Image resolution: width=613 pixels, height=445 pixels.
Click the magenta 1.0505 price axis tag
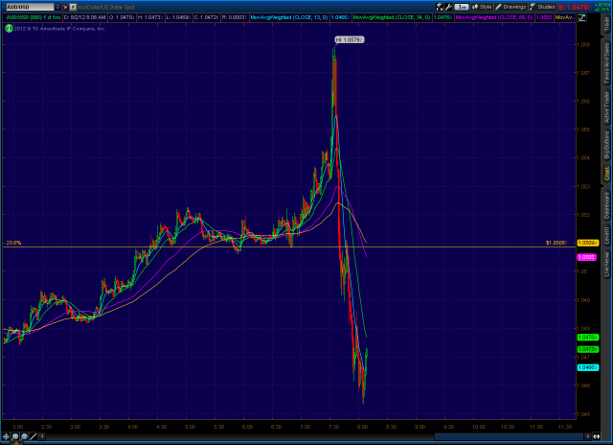click(x=586, y=257)
